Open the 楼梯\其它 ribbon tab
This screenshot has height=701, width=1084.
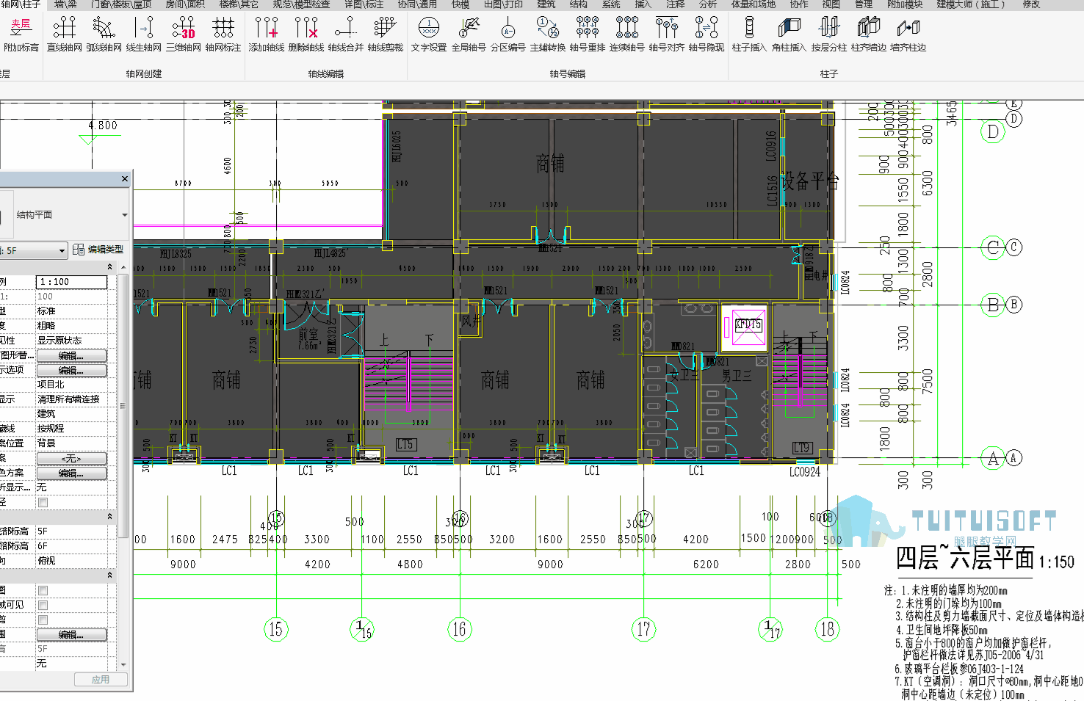pyautogui.click(x=238, y=4)
